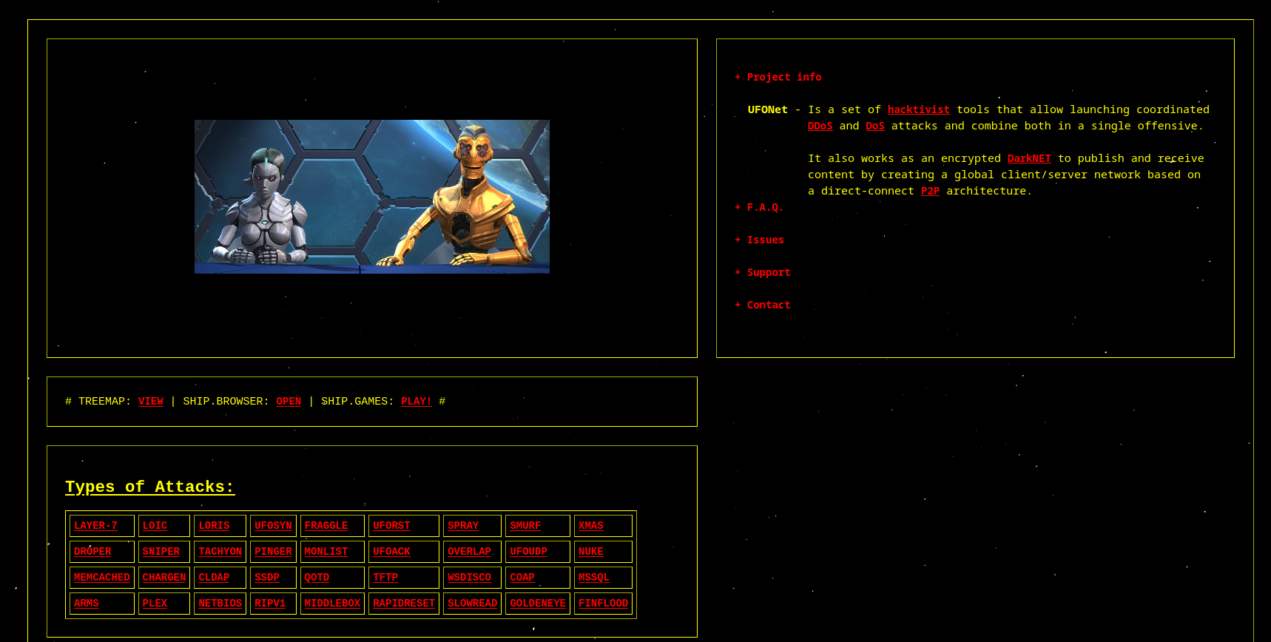Go to the PLEX link
This screenshot has width=1271, height=642.
pos(155,604)
